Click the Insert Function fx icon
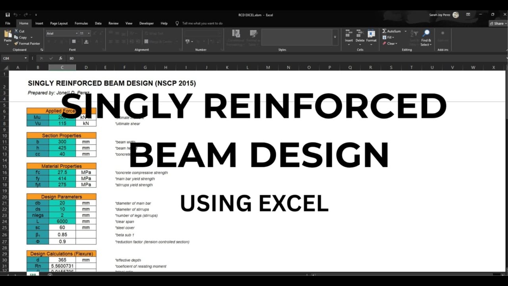 60,58
